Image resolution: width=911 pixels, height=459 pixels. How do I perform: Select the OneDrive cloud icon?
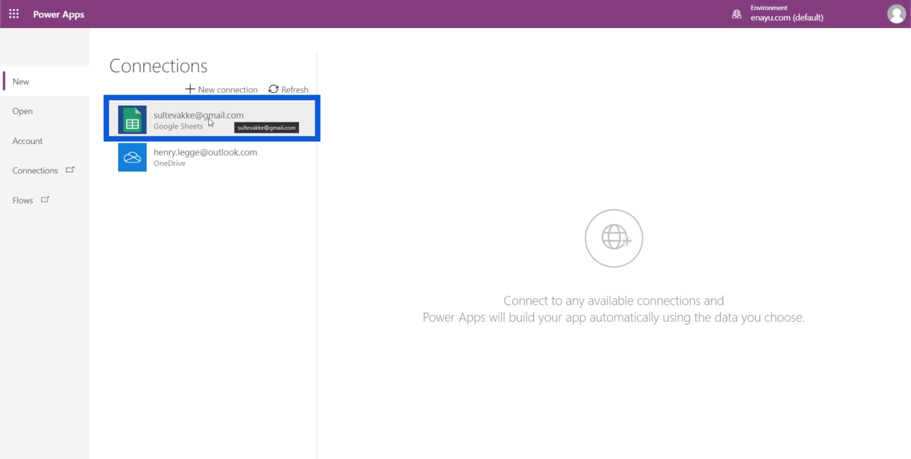132,157
